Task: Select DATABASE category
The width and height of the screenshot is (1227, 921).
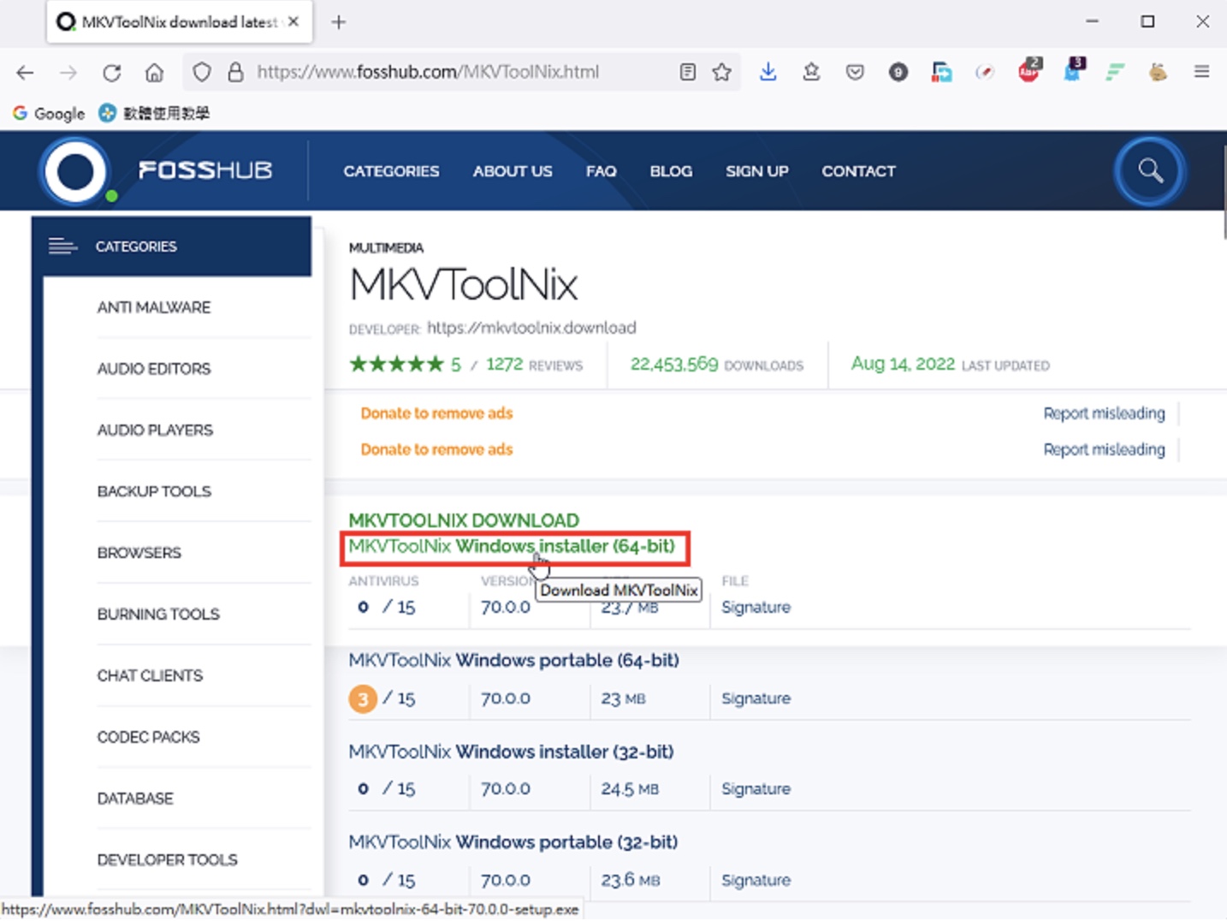Action: (135, 799)
